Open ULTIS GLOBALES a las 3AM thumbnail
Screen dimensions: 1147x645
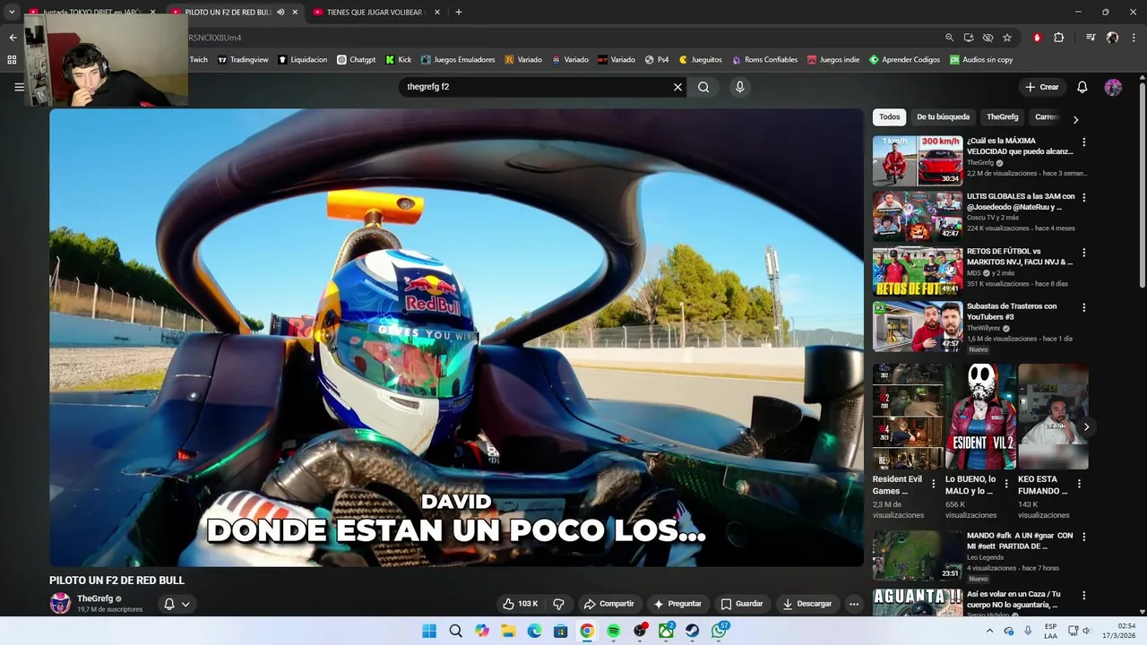pos(918,216)
